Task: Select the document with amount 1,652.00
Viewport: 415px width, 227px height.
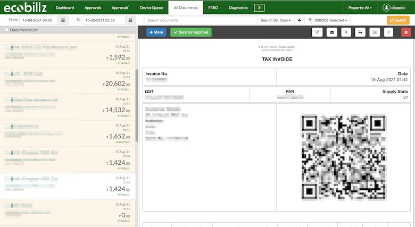Action: pyautogui.click(x=68, y=133)
